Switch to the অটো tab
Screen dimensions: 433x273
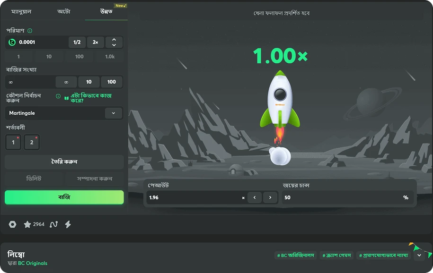point(64,11)
